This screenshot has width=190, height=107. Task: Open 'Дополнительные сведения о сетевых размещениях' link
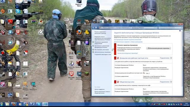[x=128, y=42]
